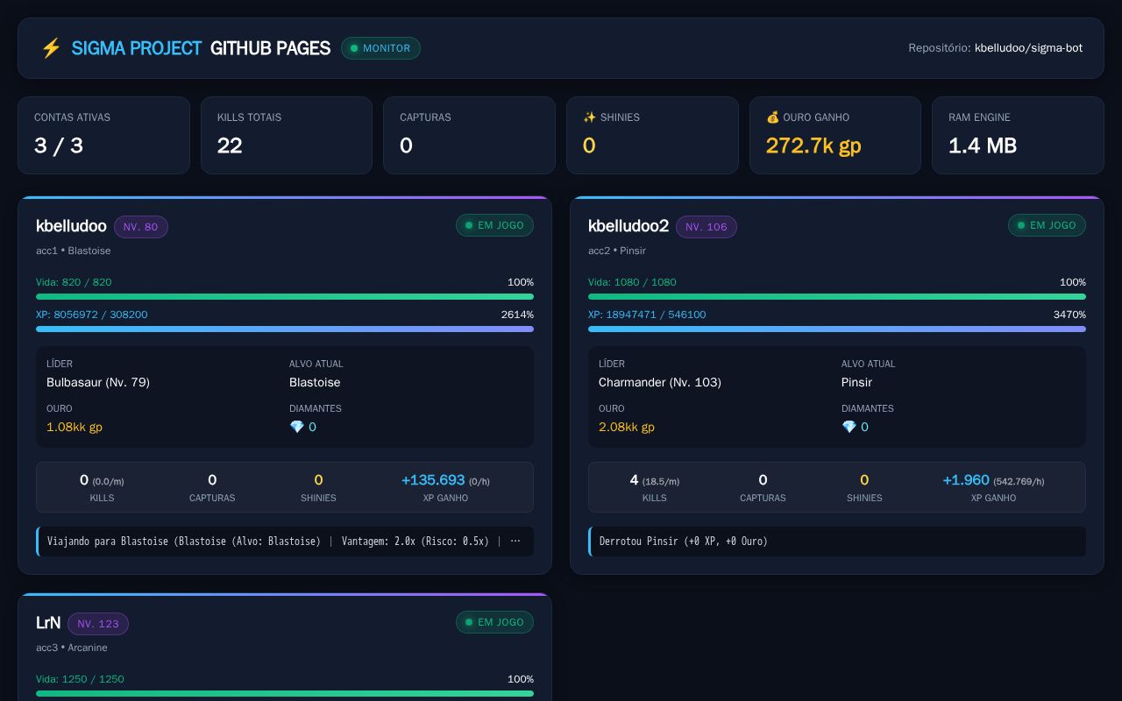Click the Bulbasaur (Nv. 79) leader text
Screen dimensions: 1122x701
(x=98, y=382)
